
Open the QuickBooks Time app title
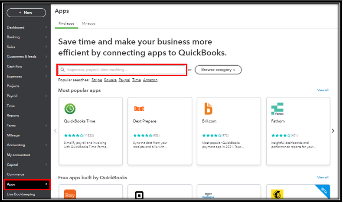point(79,121)
